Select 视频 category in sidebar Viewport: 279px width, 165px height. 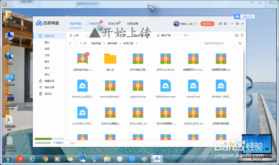click(x=47, y=49)
